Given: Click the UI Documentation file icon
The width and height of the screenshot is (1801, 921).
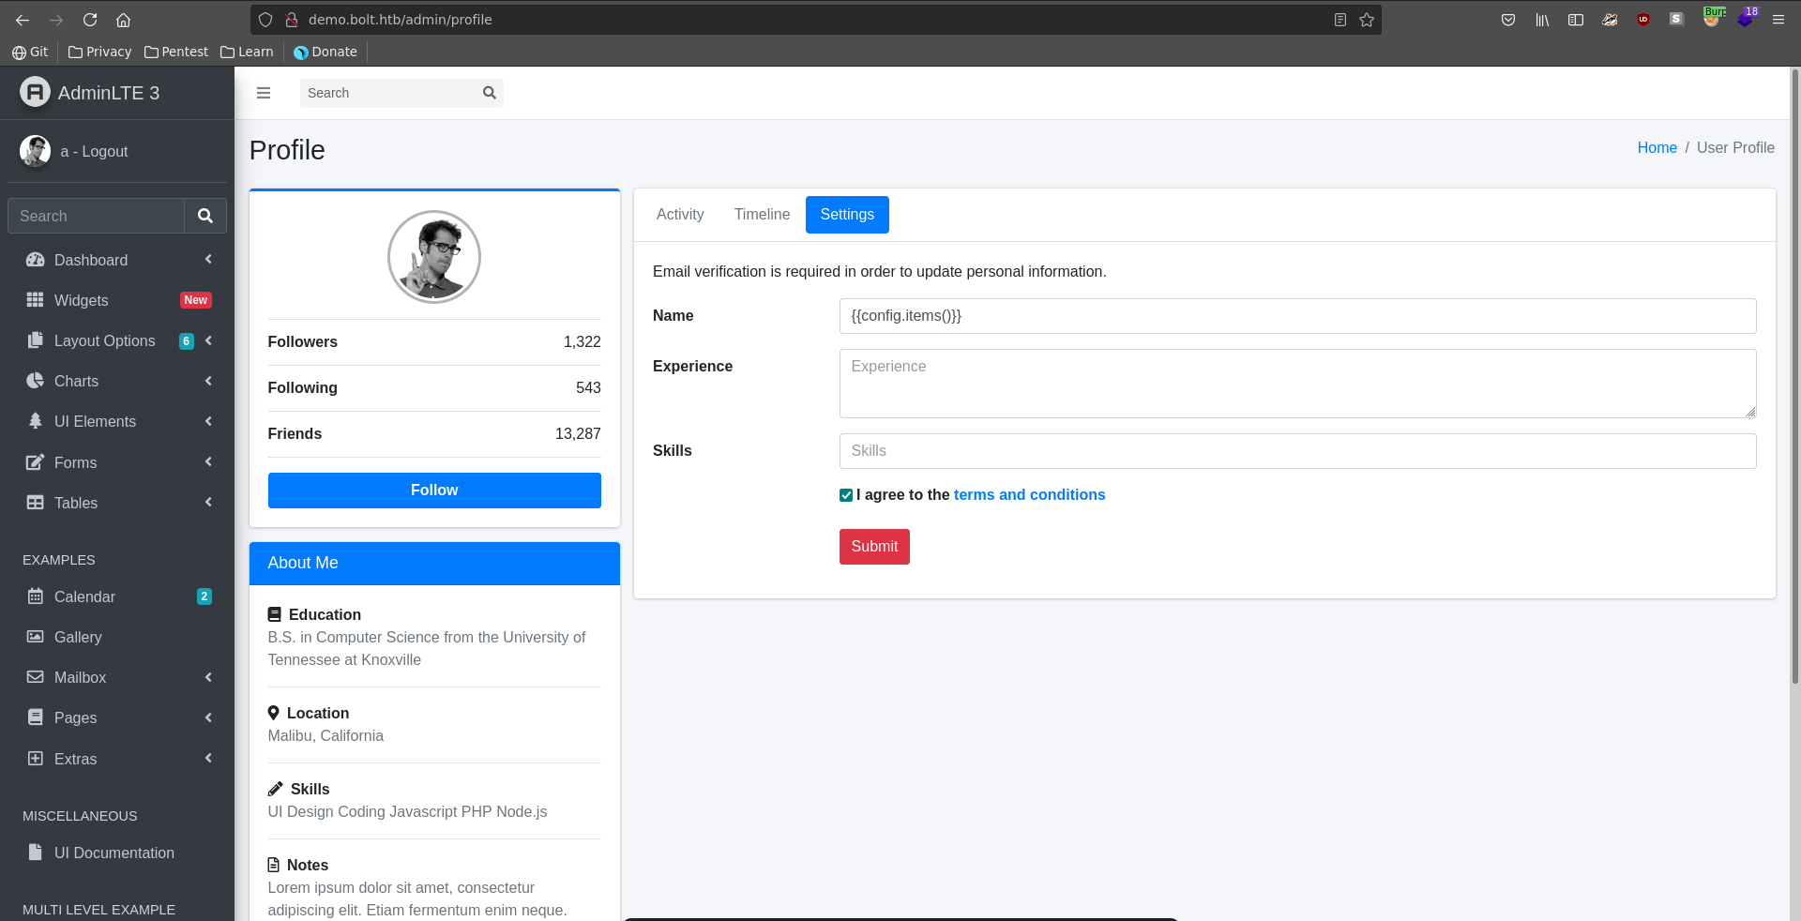Looking at the screenshot, I should click(36, 853).
